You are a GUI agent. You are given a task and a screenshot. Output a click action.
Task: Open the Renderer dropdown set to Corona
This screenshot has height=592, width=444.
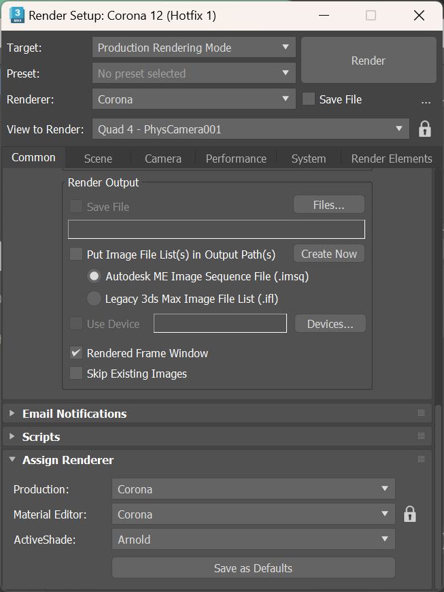194,99
